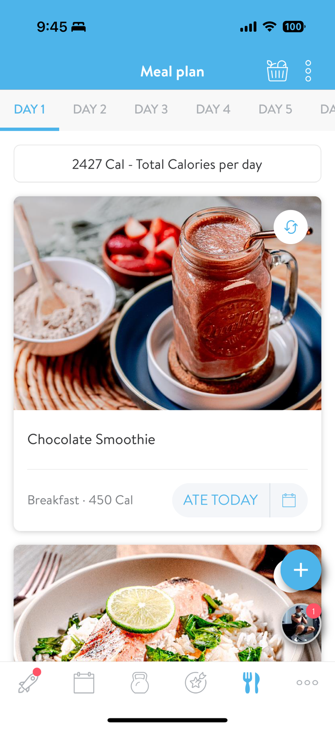Swap the Chocolate Smoothie recipe

click(x=291, y=227)
